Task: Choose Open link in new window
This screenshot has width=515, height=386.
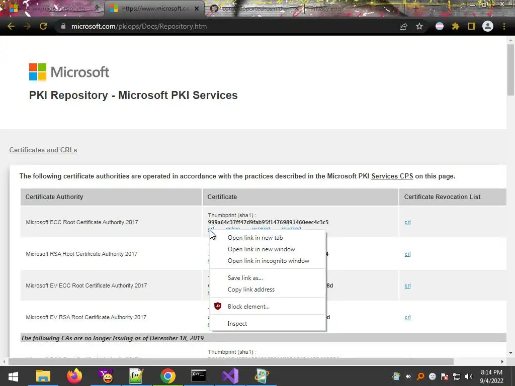Action: [x=268, y=249]
